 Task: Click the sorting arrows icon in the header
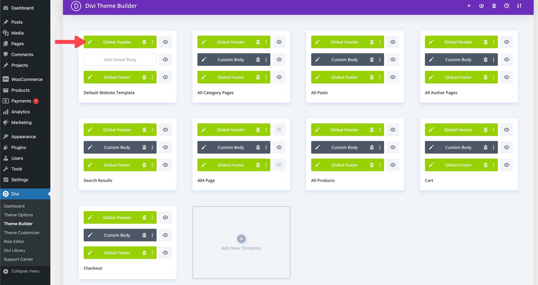coord(519,6)
